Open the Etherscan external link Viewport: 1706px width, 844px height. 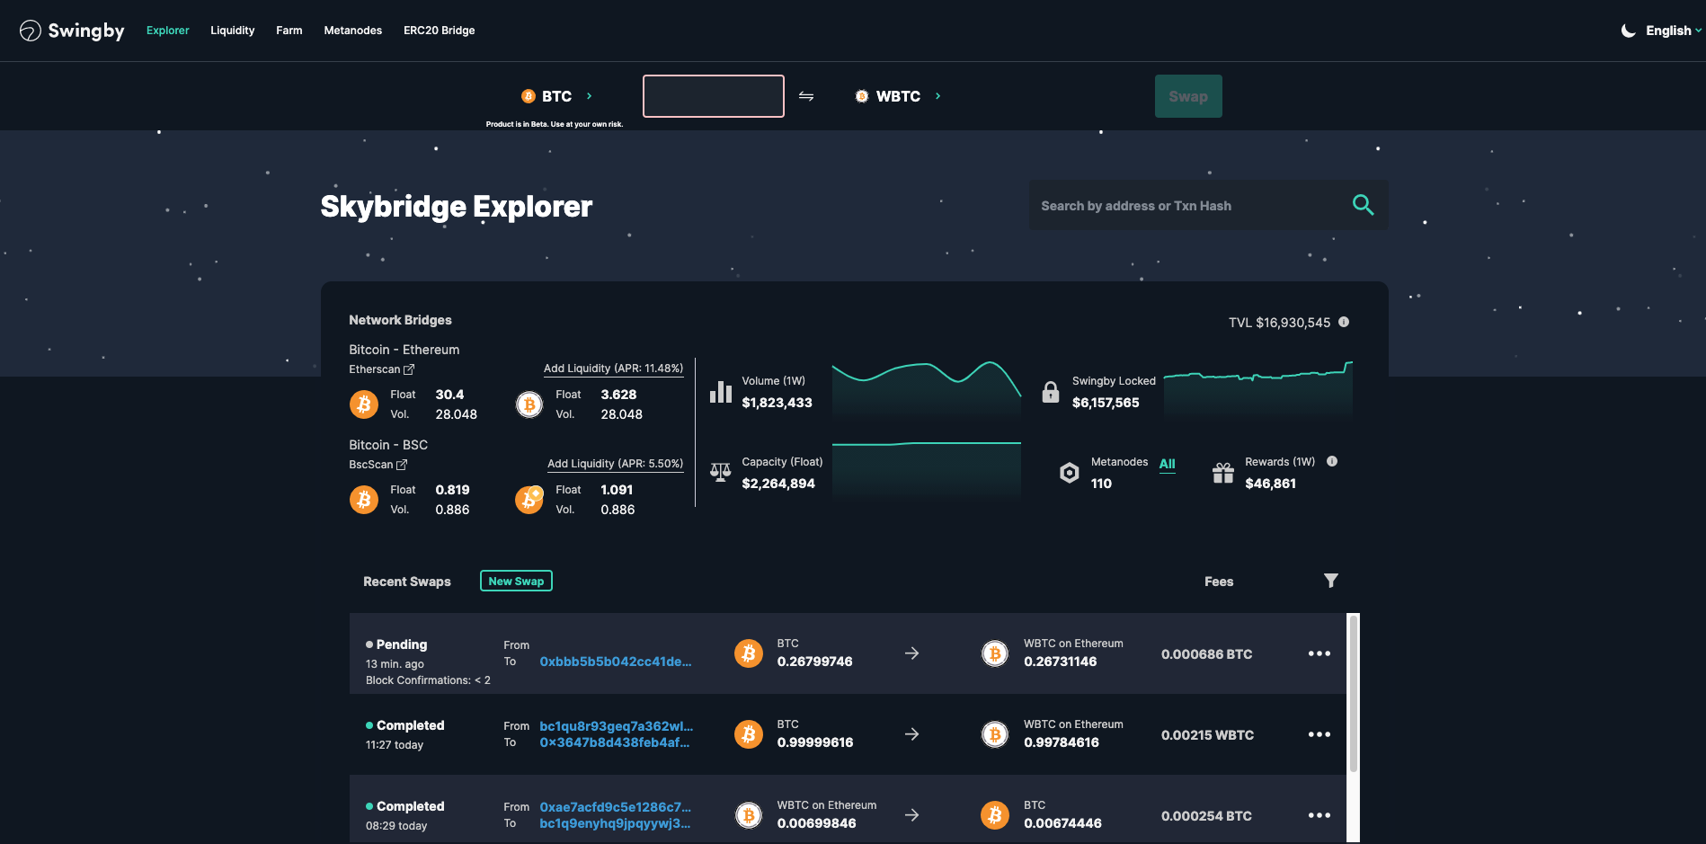382,369
